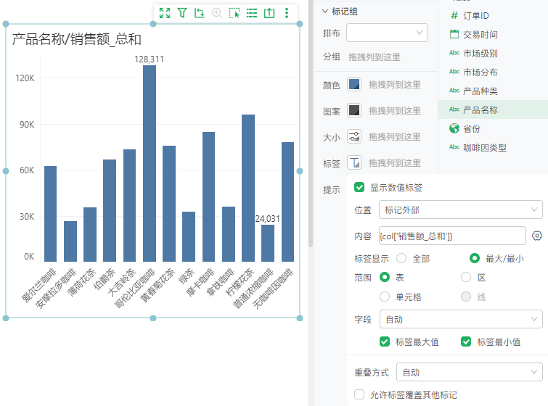Click the Abc icon beside 市场级别
This screenshot has height=406, width=548.
454,53
